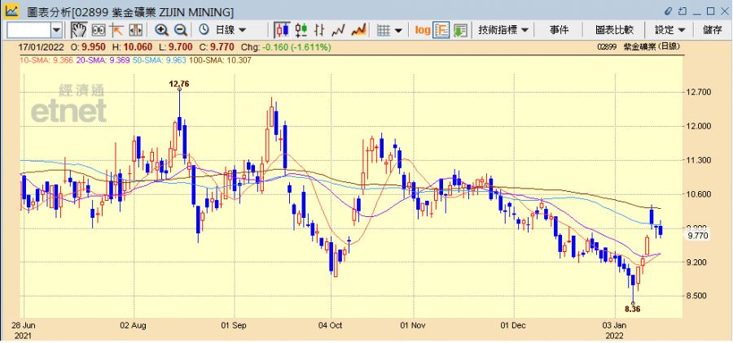
Task: Click the 事件 events button
Action: tap(559, 30)
